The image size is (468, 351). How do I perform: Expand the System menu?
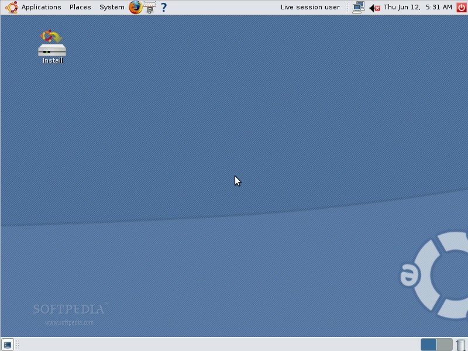tap(111, 7)
